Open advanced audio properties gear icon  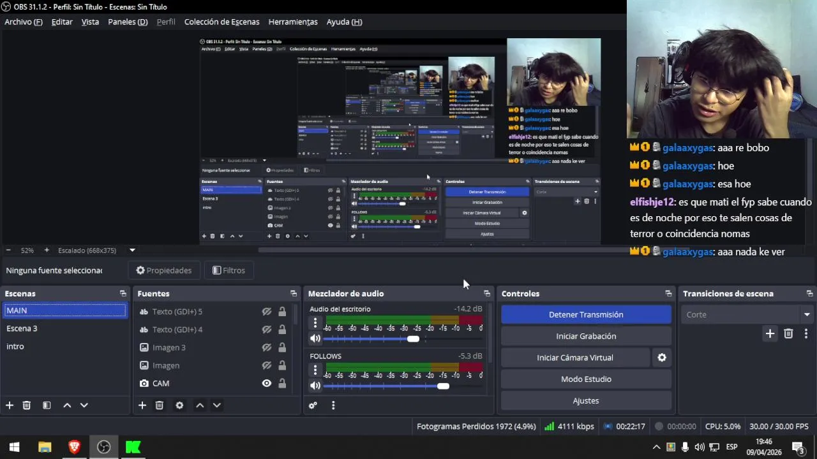[x=313, y=405]
